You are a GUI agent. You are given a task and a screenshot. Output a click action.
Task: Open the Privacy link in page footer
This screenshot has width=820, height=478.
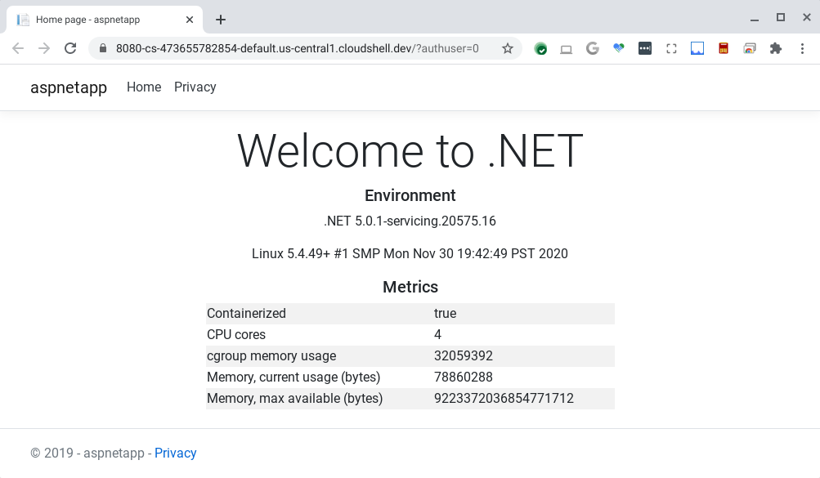tap(175, 453)
